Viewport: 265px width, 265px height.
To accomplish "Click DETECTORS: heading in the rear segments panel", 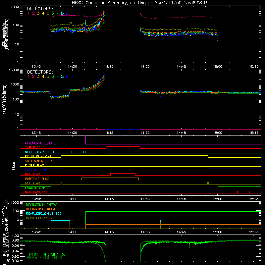I will pyautogui.click(x=40, y=72).
